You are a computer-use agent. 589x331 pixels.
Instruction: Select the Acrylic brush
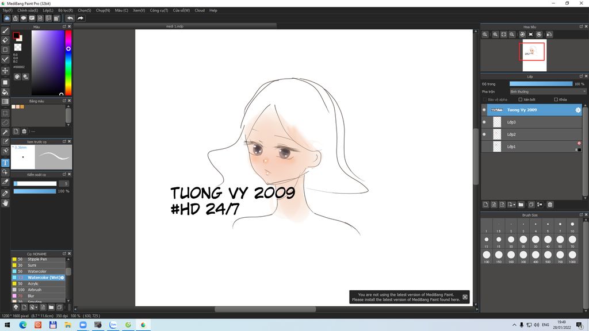[x=39, y=284]
